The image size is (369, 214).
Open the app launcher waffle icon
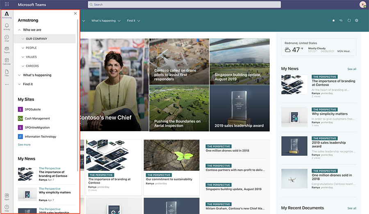tap(7, 4)
